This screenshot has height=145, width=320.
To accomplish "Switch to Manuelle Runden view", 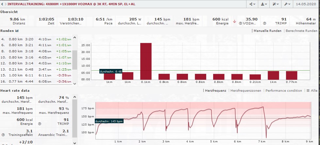I will tap(267, 31).
